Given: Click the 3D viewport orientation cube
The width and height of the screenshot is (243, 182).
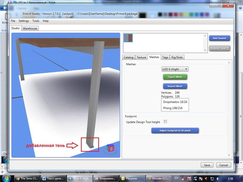Looking at the screenshot, I should (110, 149).
